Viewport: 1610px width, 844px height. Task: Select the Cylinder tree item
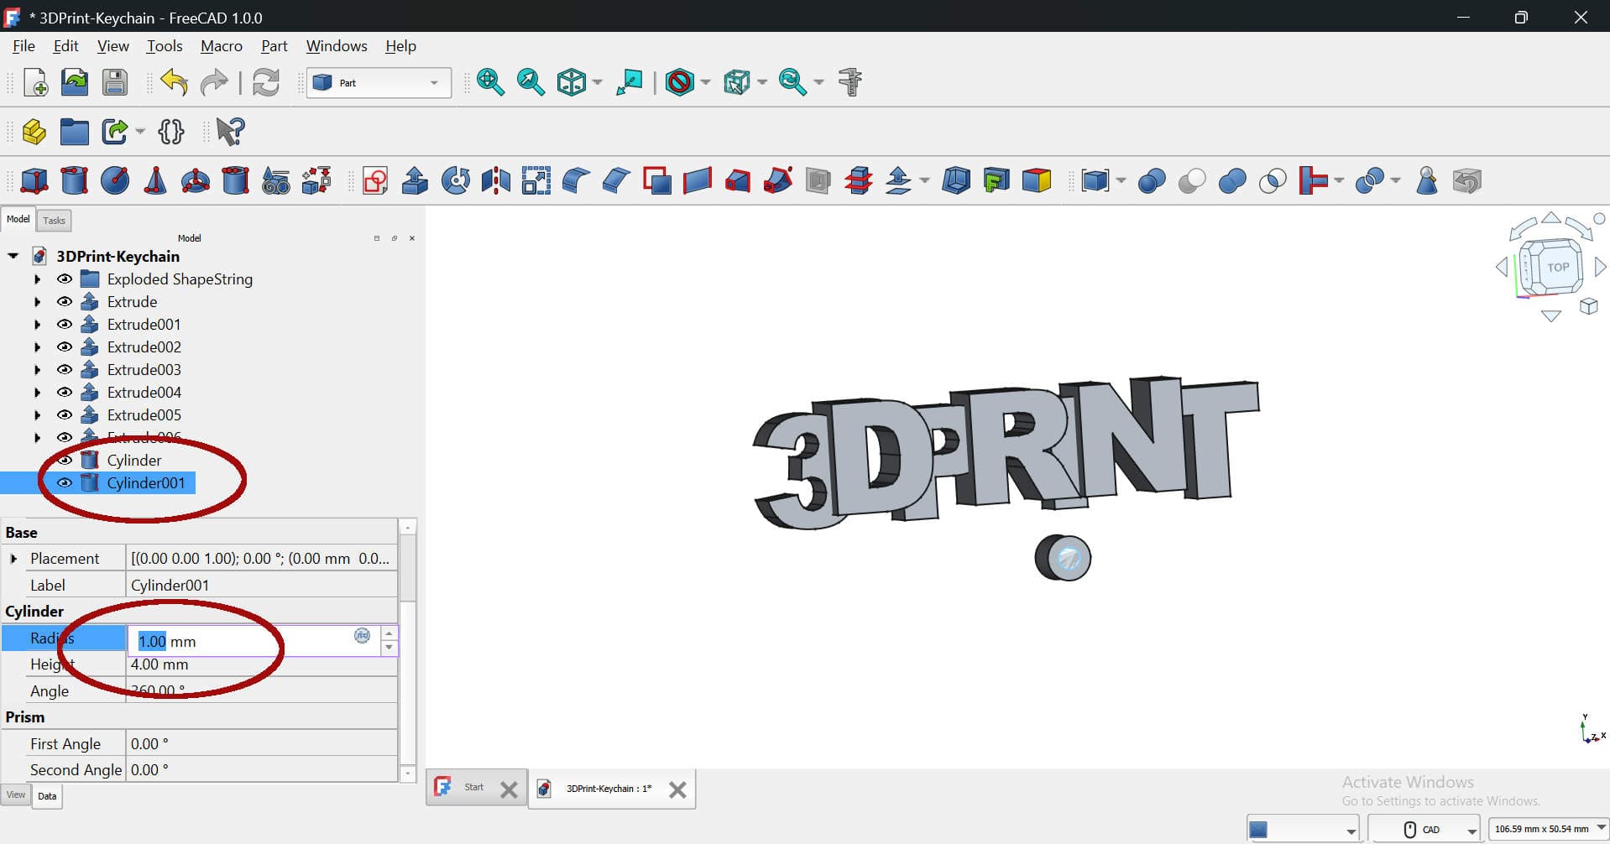click(x=133, y=460)
